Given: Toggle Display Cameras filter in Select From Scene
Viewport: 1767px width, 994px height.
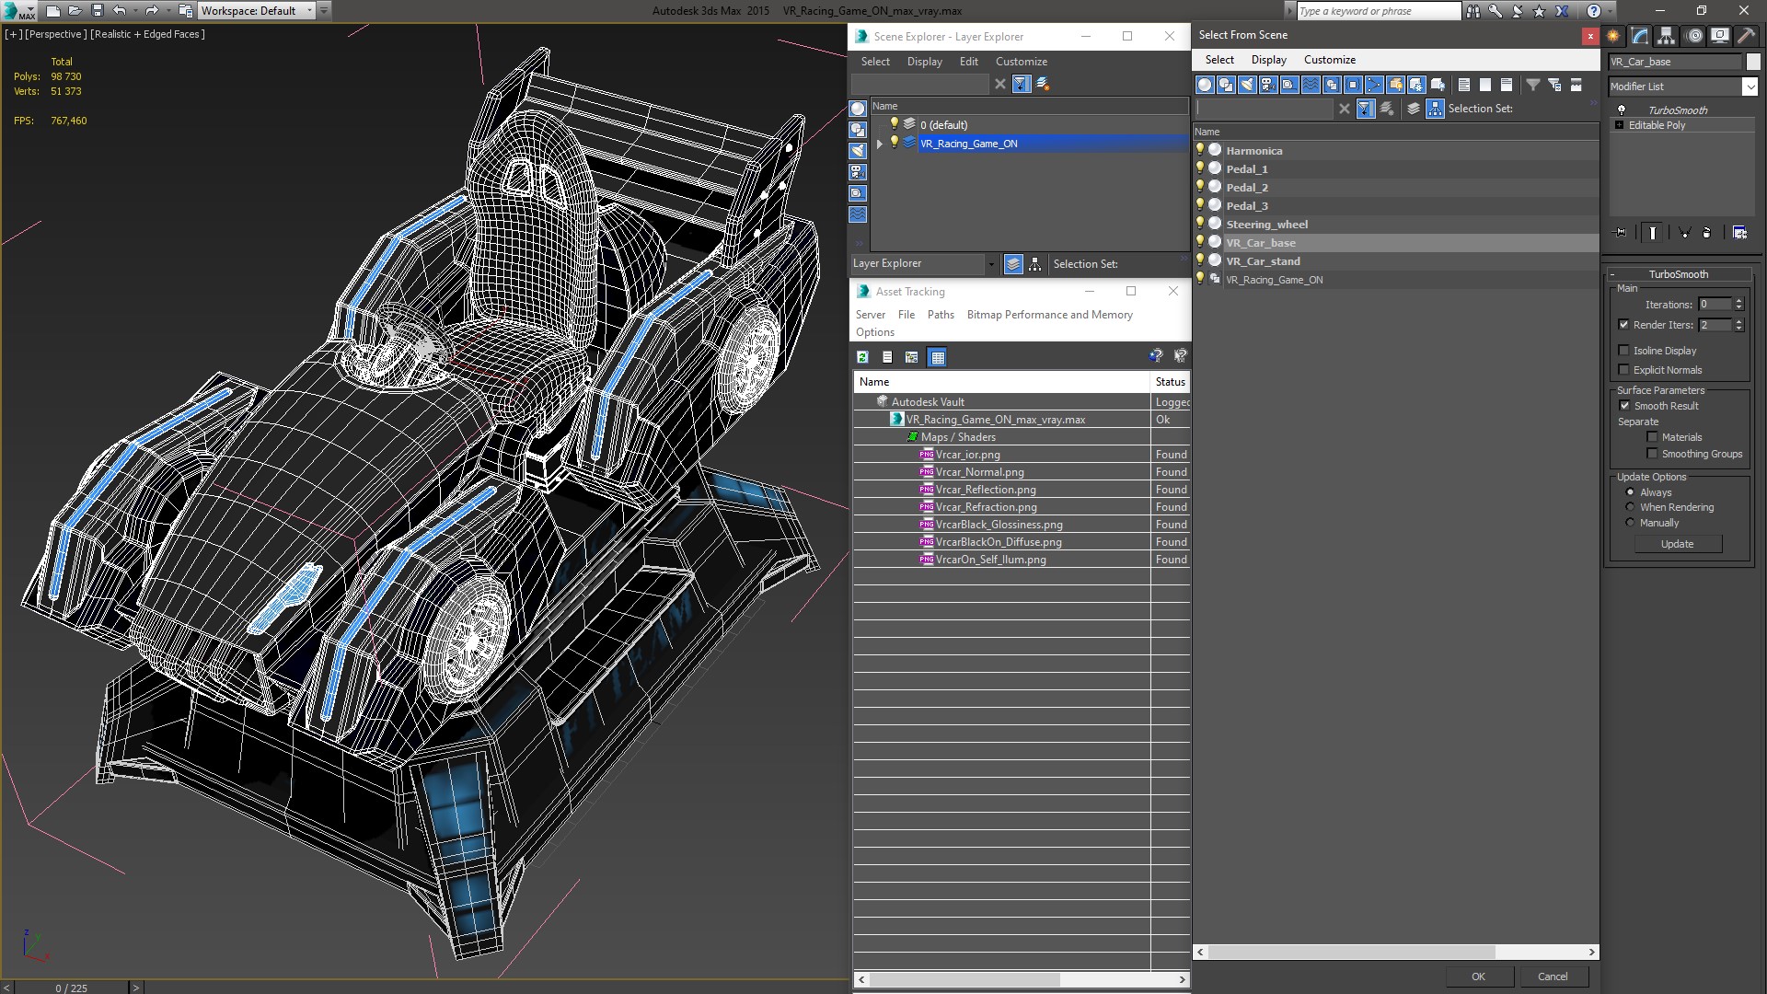Looking at the screenshot, I should (x=1268, y=85).
